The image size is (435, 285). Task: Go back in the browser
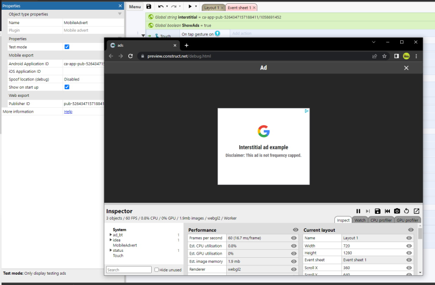[111, 56]
